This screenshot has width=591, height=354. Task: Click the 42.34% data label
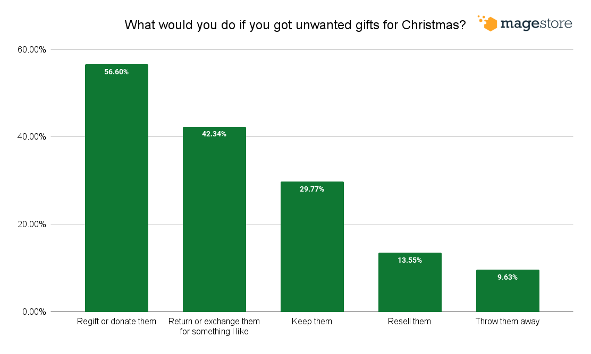214,134
